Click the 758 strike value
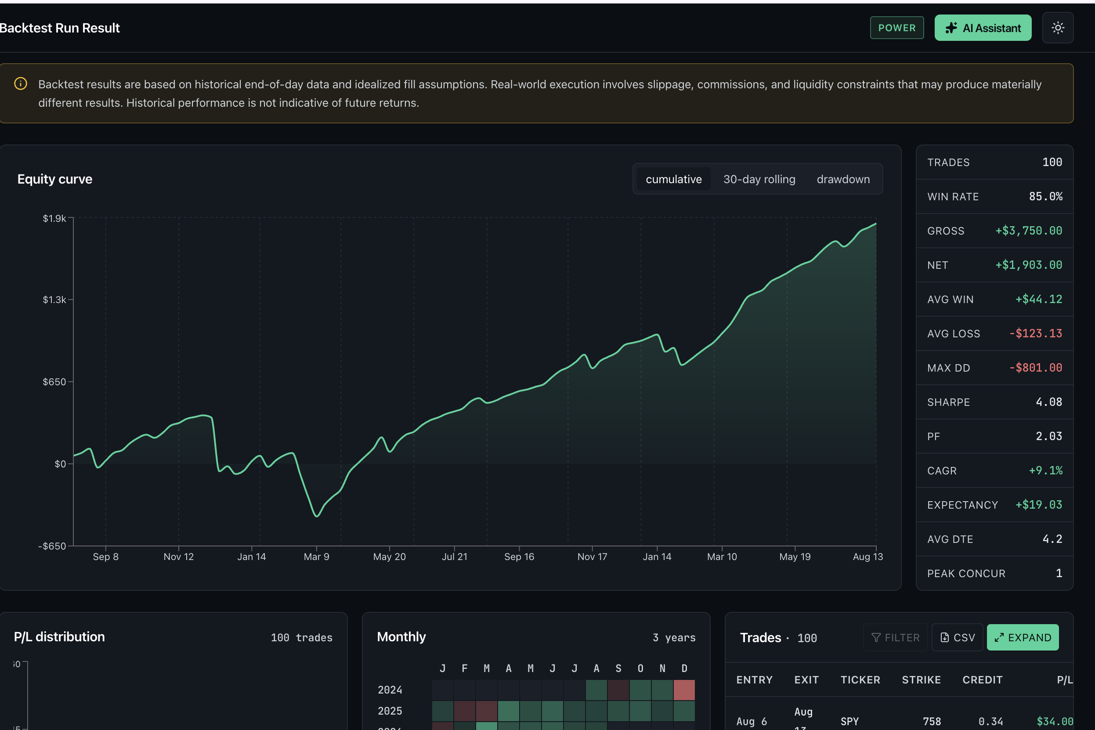1095x730 pixels. point(932,721)
